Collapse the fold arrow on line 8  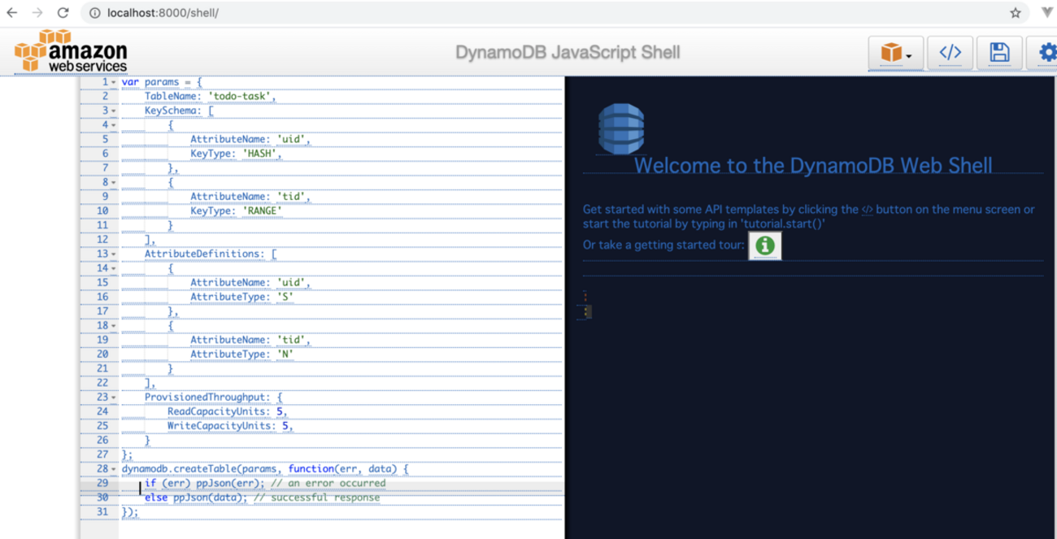click(x=114, y=182)
